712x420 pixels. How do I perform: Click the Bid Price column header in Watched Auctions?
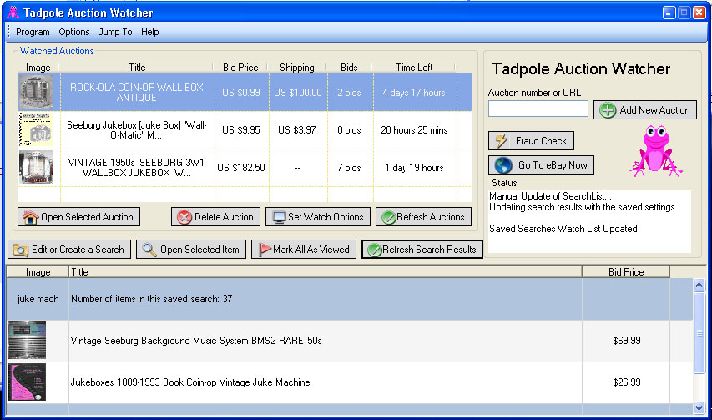tap(240, 67)
